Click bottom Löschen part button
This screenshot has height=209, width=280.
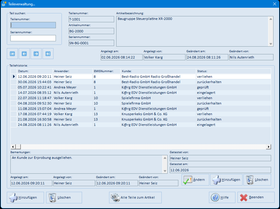point(64,198)
